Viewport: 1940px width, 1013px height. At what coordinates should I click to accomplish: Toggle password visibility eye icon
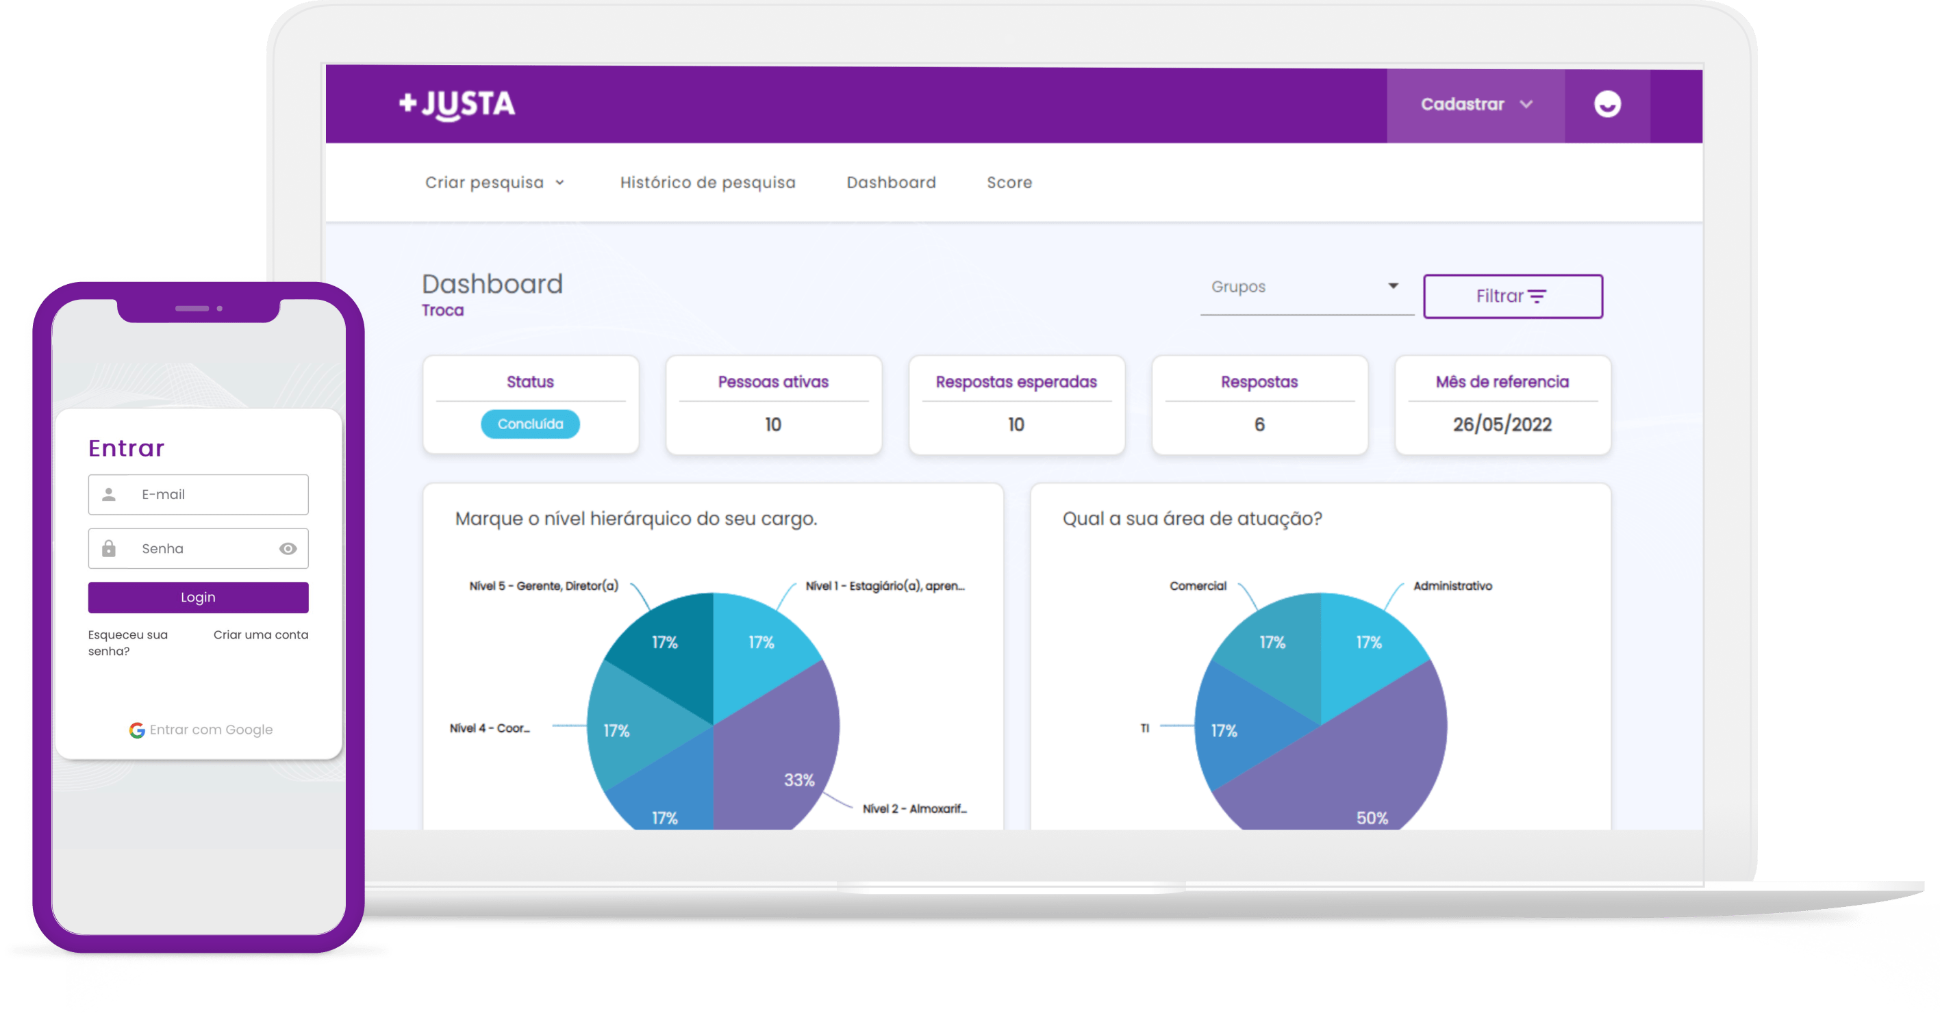(288, 549)
